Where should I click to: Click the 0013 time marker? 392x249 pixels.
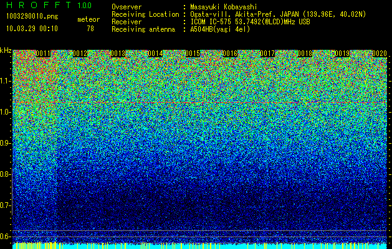coord(118,54)
